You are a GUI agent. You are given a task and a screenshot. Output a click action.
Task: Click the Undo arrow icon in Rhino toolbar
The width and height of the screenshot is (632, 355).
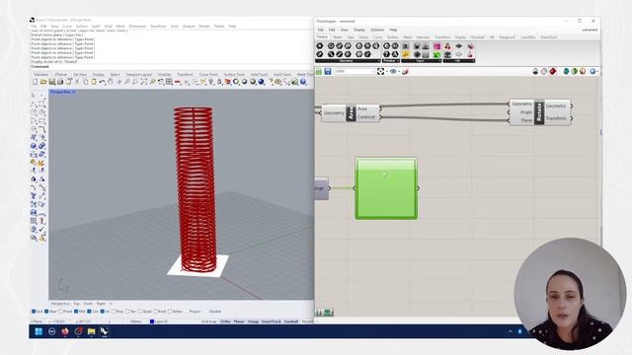tap(102, 82)
